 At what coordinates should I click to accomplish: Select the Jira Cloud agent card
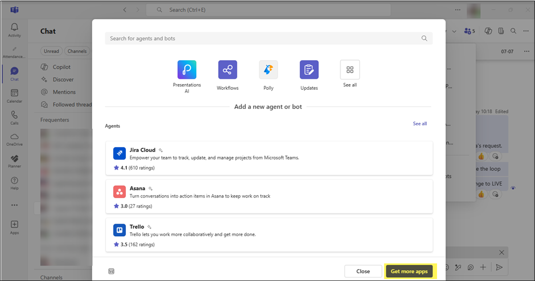[x=269, y=158]
